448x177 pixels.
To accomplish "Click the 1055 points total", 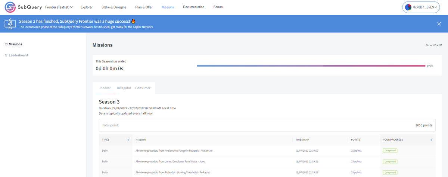I will [424, 125].
